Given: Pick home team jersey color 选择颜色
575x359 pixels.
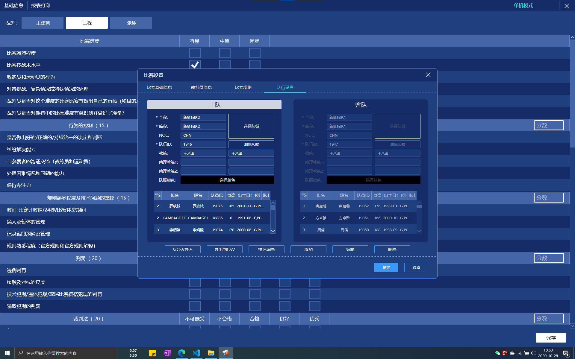Looking at the screenshot, I should click(227, 180).
